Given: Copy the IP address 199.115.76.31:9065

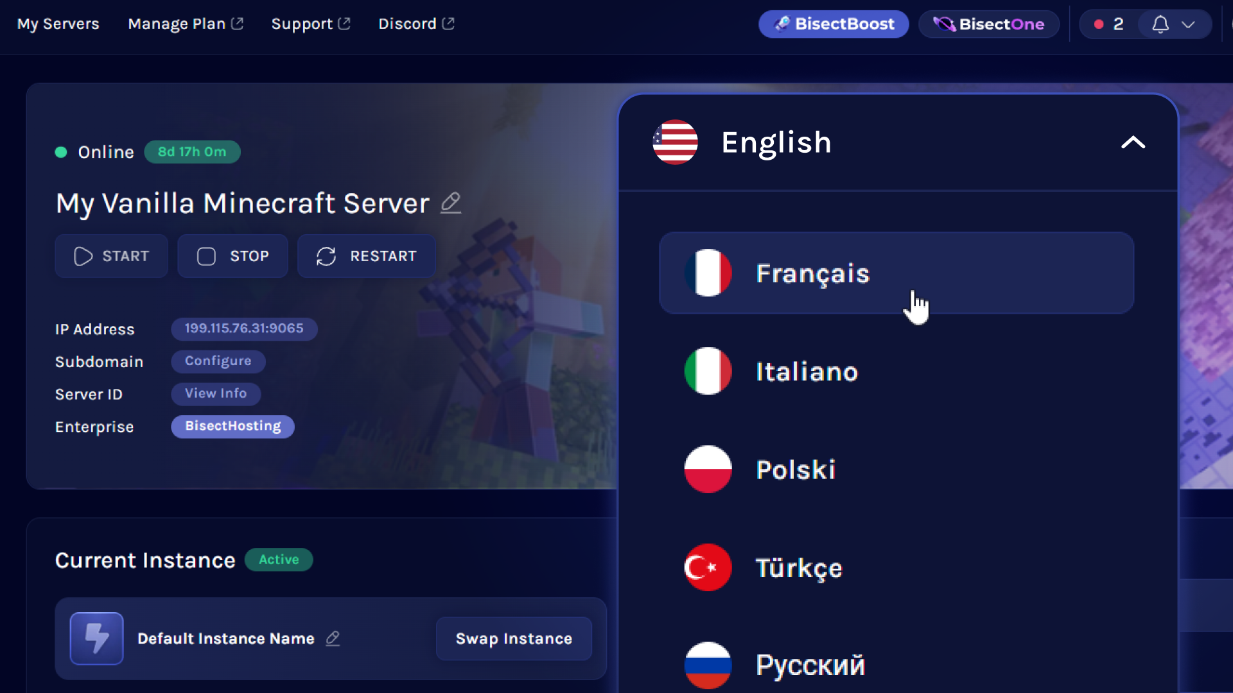Looking at the screenshot, I should 244,329.
